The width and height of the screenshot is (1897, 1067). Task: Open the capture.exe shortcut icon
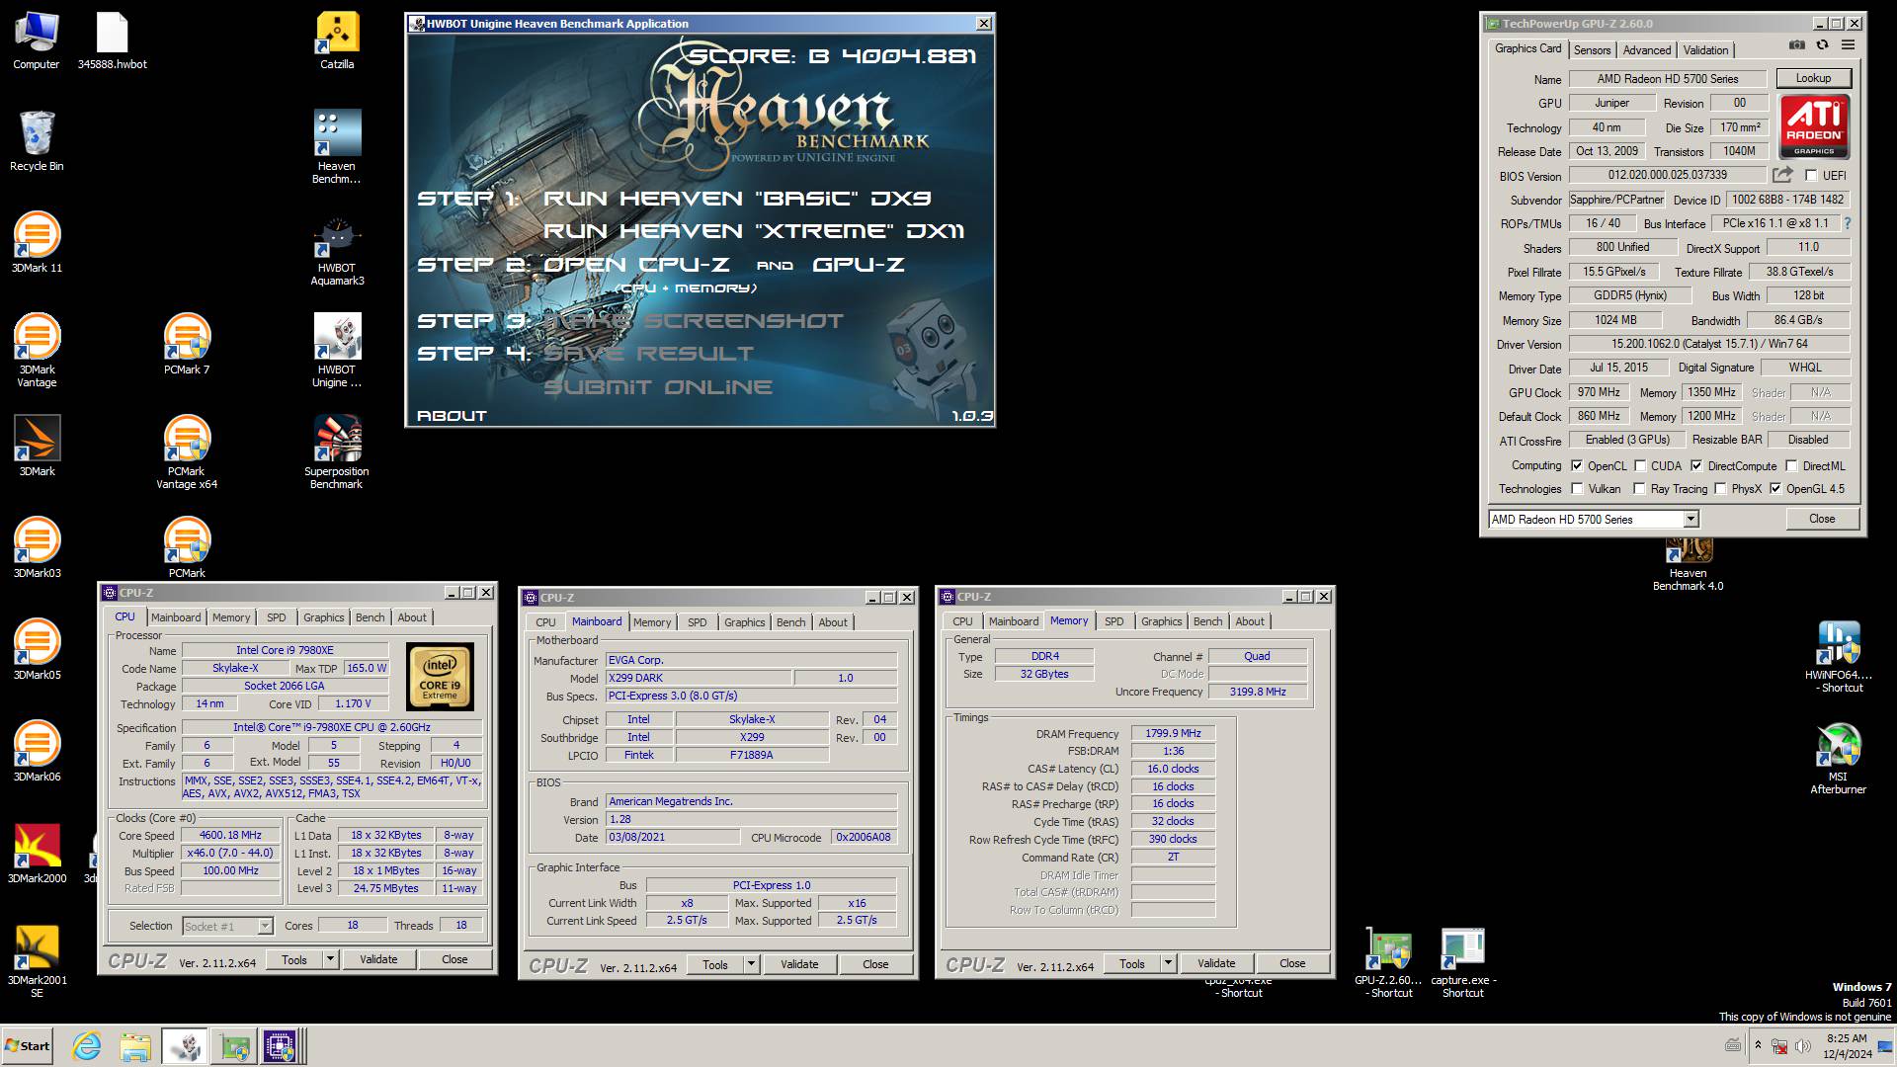click(1463, 963)
